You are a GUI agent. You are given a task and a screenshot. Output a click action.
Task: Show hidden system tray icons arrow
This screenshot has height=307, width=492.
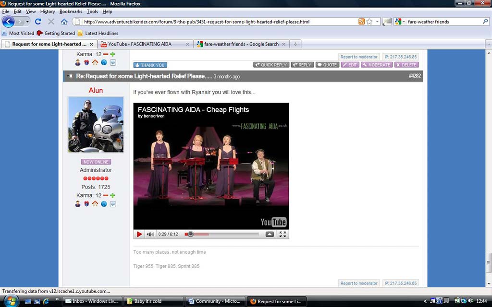[x=426, y=301]
